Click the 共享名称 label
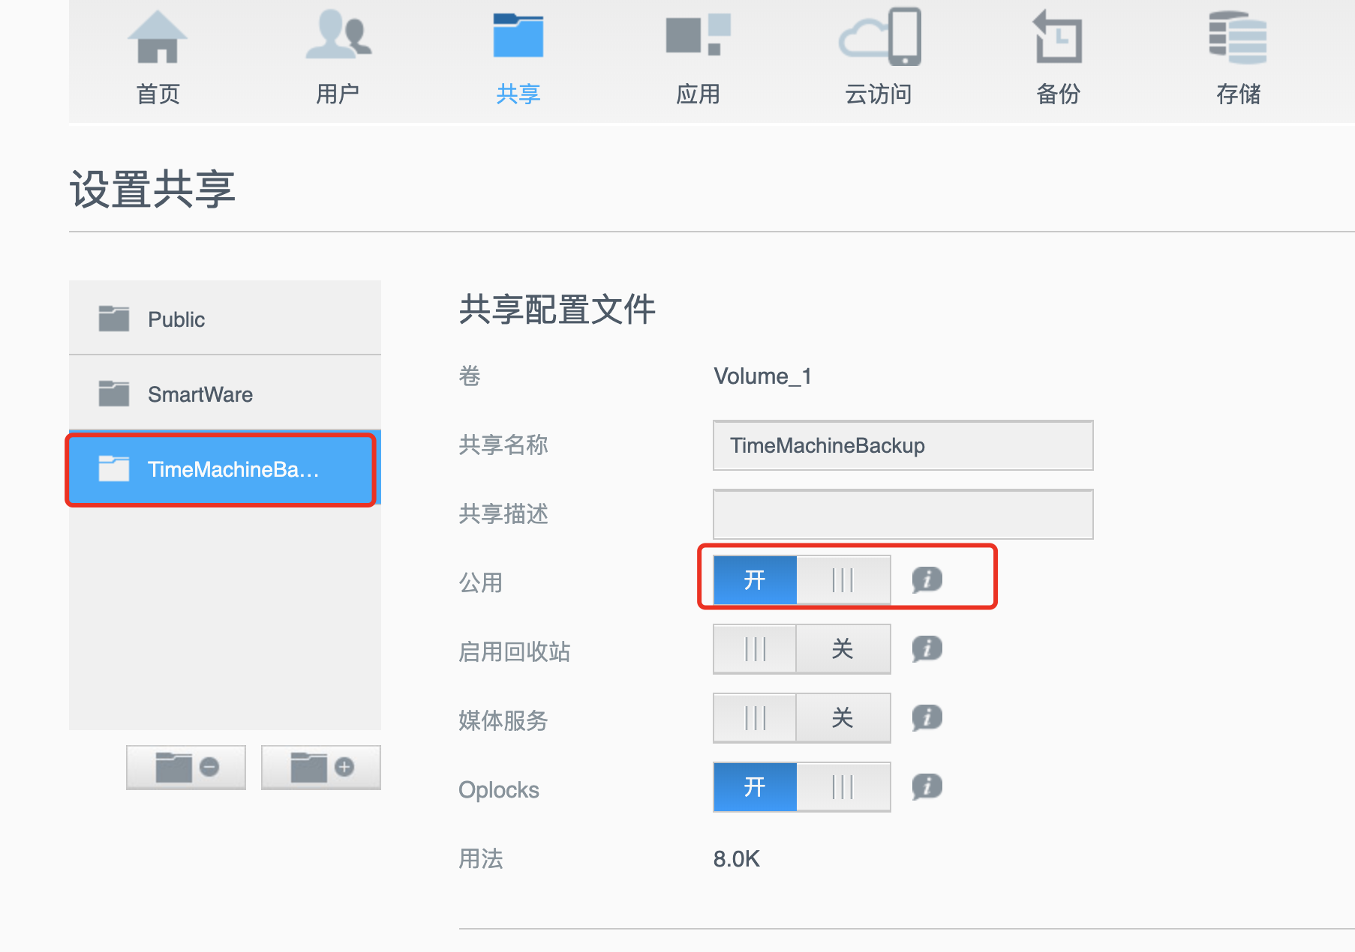 pyautogui.click(x=503, y=445)
